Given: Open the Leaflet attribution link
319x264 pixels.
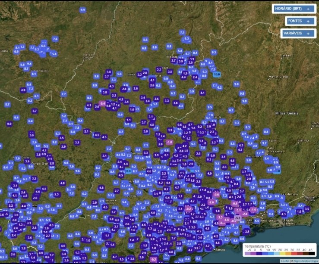Looking at the screenshot, I should (284, 261).
